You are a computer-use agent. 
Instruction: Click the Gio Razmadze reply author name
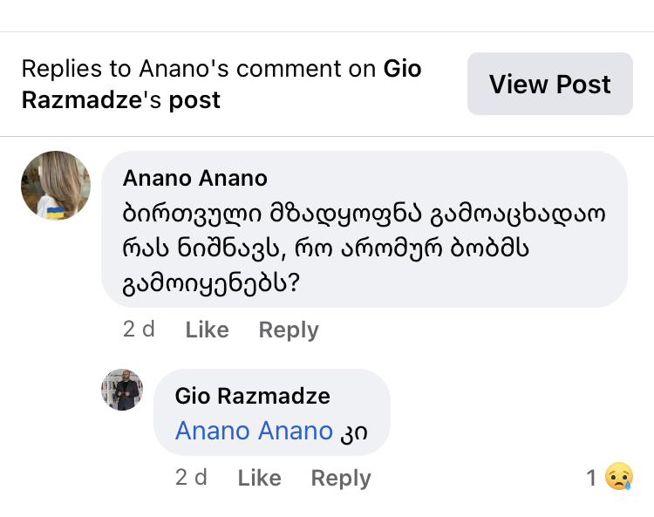coord(253,396)
